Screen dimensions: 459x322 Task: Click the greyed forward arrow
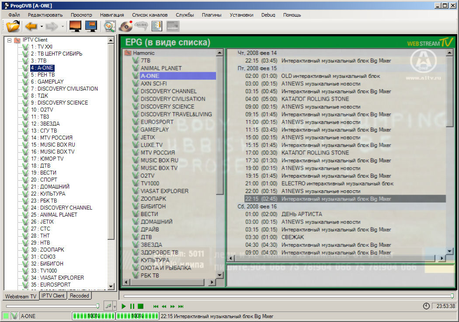[52, 26]
